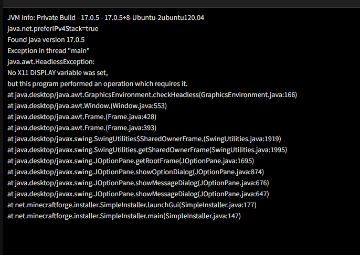Image resolution: width=360 pixels, height=255 pixels.
Task: Click the Frame.java:428 stack trace line
Action: coord(82,117)
